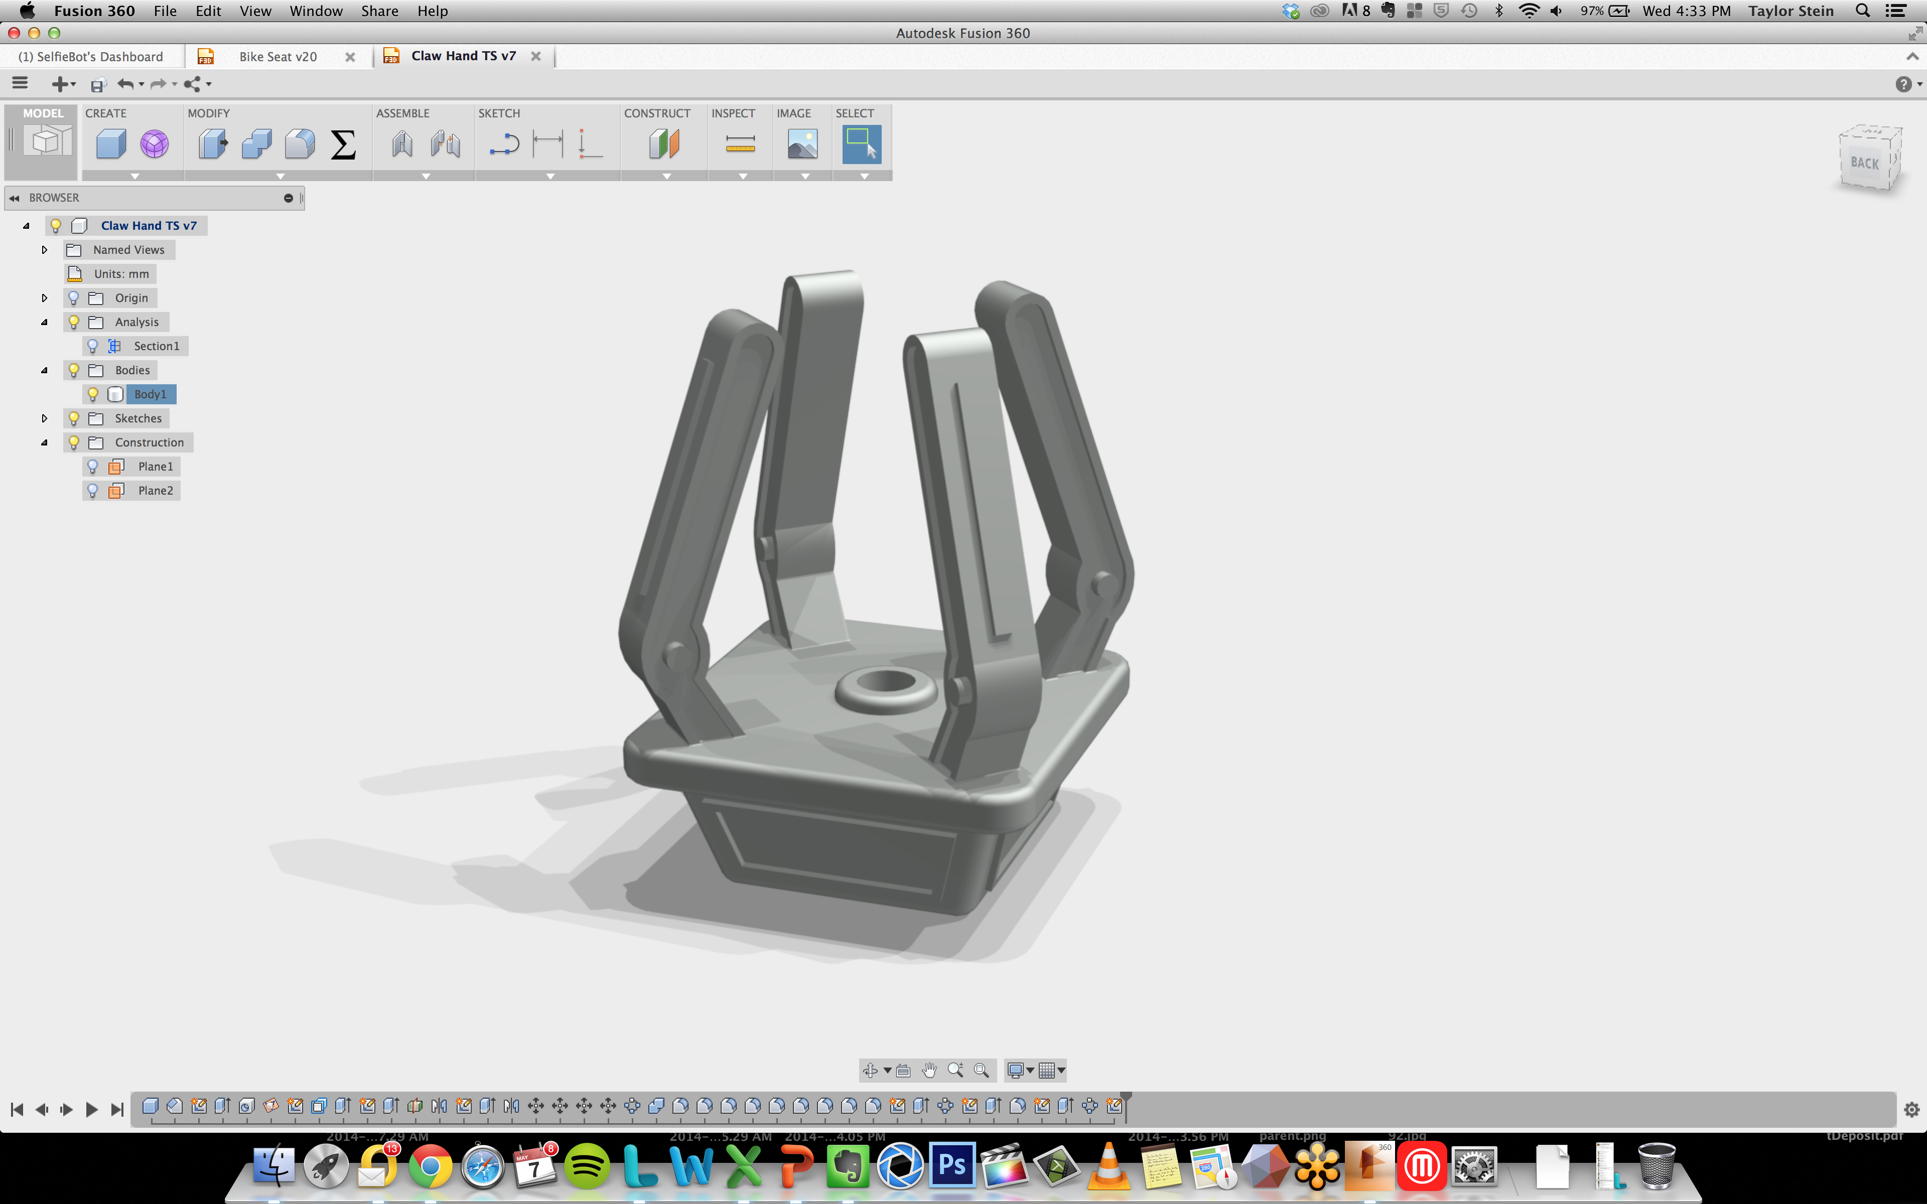
Task: Select the Fillet modify tool
Action: pos(300,144)
